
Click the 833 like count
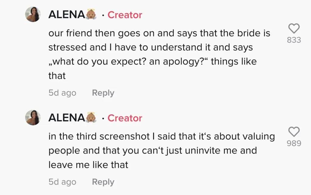(x=294, y=40)
